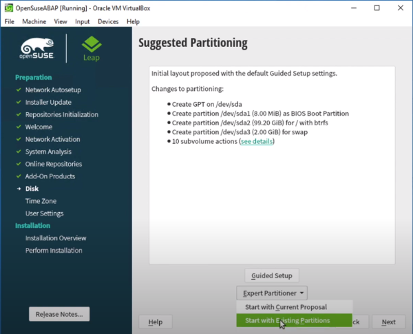Select the Installer Update step
The height and width of the screenshot is (334, 413).
[48, 103]
